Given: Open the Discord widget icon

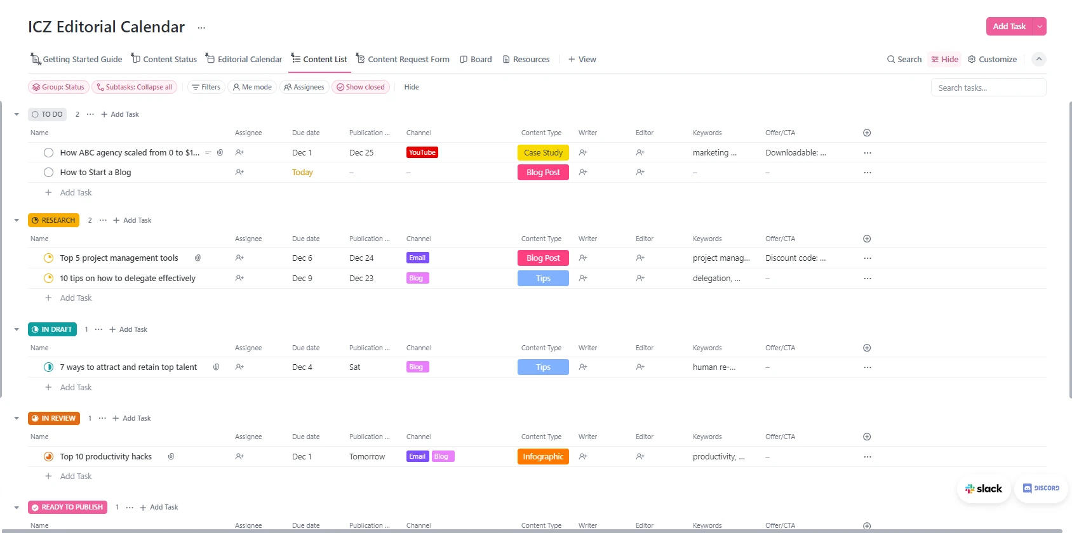Looking at the screenshot, I should [x=1041, y=489].
